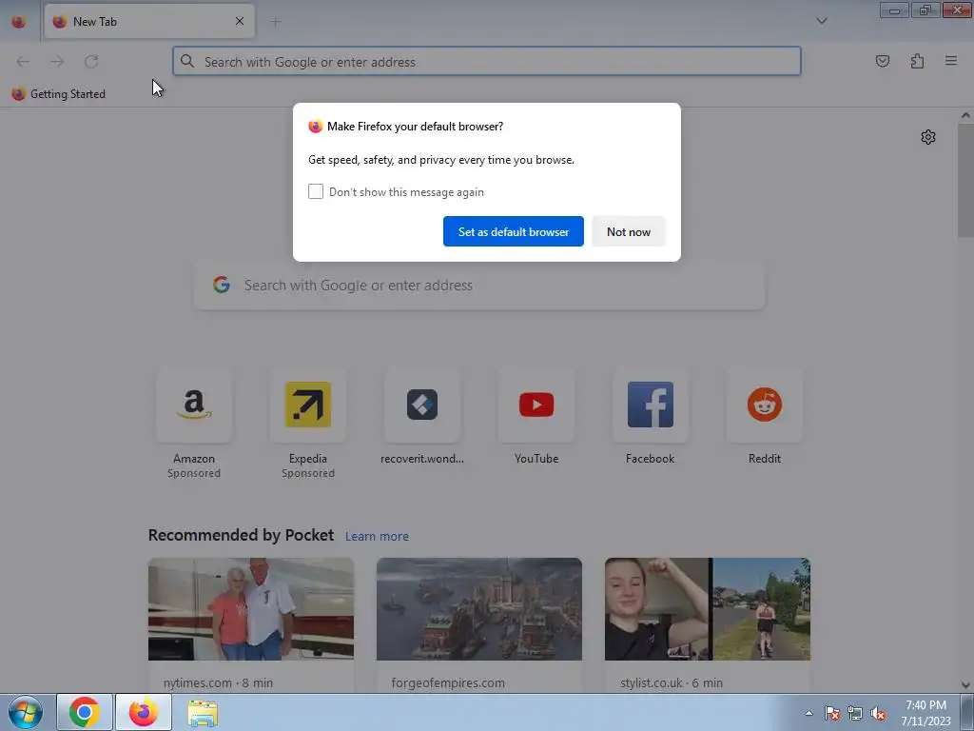The width and height of the screenshot is (974, 731).
Task: Open Windows Explorer from the taskbar
Action: (x=203, y=712)
